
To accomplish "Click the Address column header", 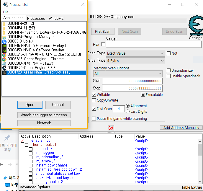I will click(86, 136).
